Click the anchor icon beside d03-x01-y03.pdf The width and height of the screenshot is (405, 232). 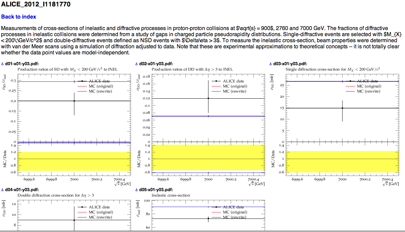coord(271,64)
